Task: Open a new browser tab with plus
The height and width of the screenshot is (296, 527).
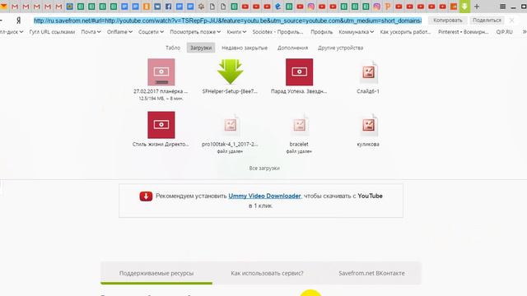Action: [477, 7]
